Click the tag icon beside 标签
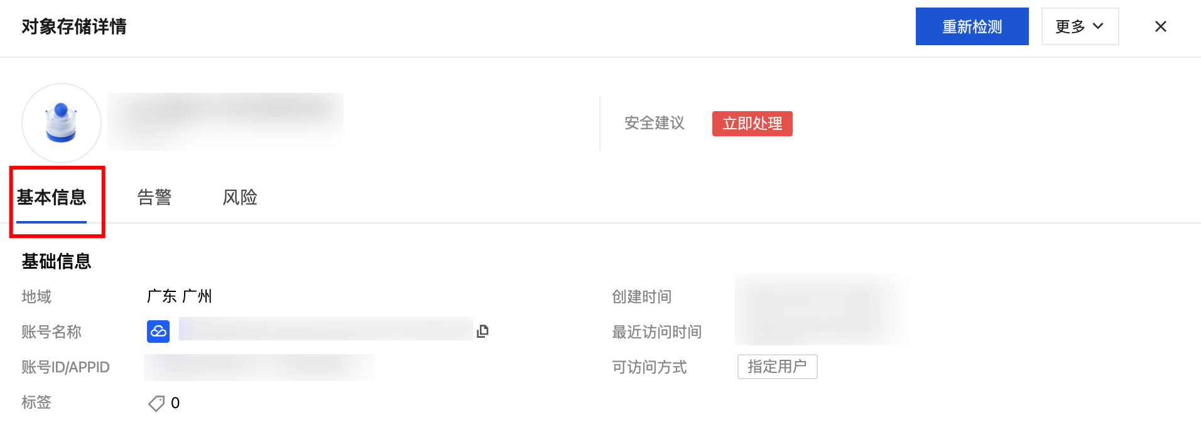 [x=156, y=403]
